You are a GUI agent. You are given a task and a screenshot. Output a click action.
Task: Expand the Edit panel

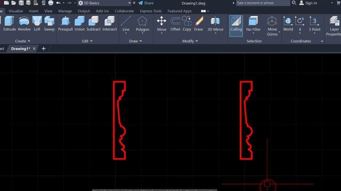tap(87, 41)
